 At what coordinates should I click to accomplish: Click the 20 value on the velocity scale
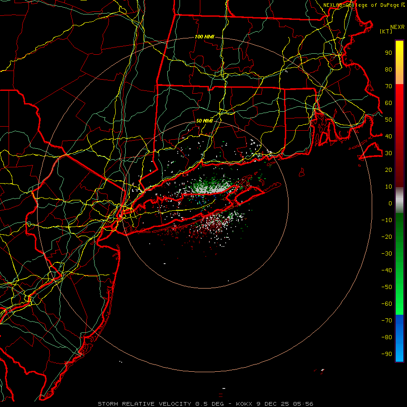[388, 170]
